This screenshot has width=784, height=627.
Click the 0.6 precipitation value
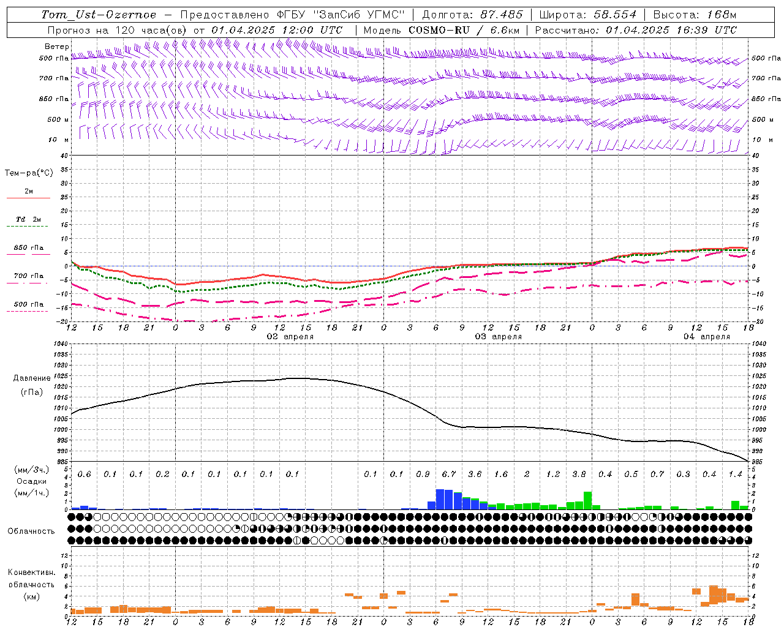[x=84, y=475]
